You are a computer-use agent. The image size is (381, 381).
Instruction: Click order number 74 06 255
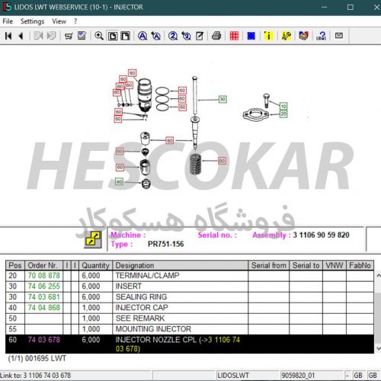(44, 287)
